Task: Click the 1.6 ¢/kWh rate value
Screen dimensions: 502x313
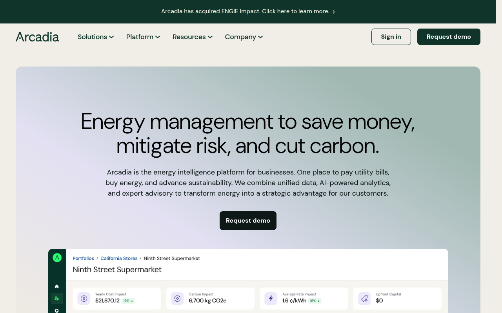Action: (294, 301)
